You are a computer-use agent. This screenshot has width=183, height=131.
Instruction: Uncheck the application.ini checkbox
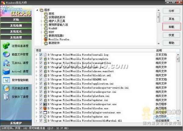point(41,84)
